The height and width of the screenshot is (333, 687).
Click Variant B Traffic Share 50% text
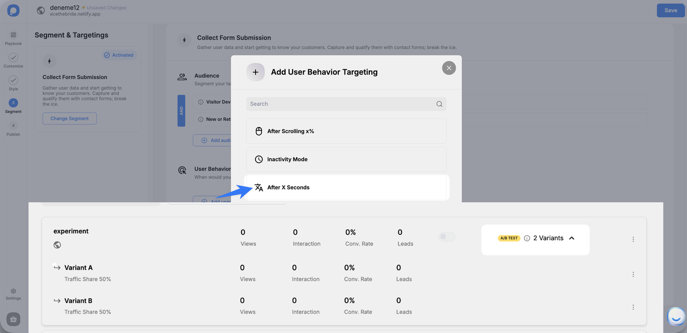pyautogui.click(x=87, y=312)
